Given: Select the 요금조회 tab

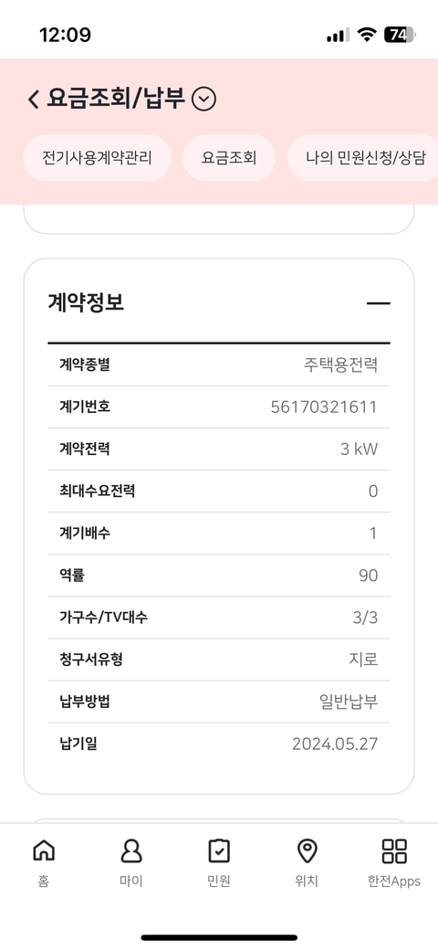Looking at the screenshot, I should pos(229,158).
